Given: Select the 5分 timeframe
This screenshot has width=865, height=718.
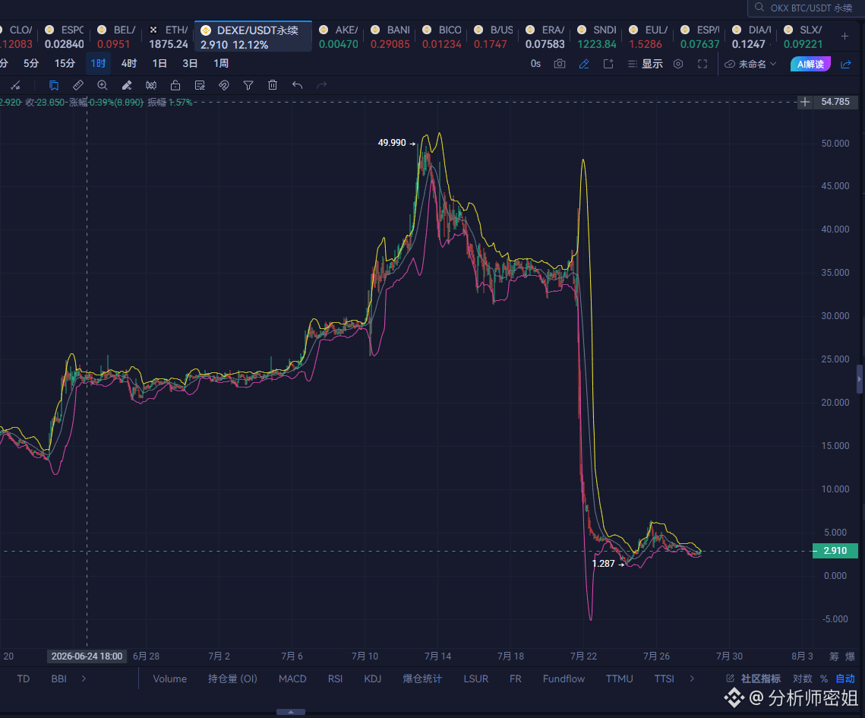Looking at the screenshot, I should [x=31, y=64].
